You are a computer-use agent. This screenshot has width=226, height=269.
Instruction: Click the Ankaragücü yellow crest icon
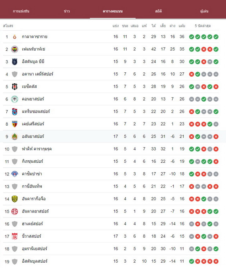[x=14, y=199]
